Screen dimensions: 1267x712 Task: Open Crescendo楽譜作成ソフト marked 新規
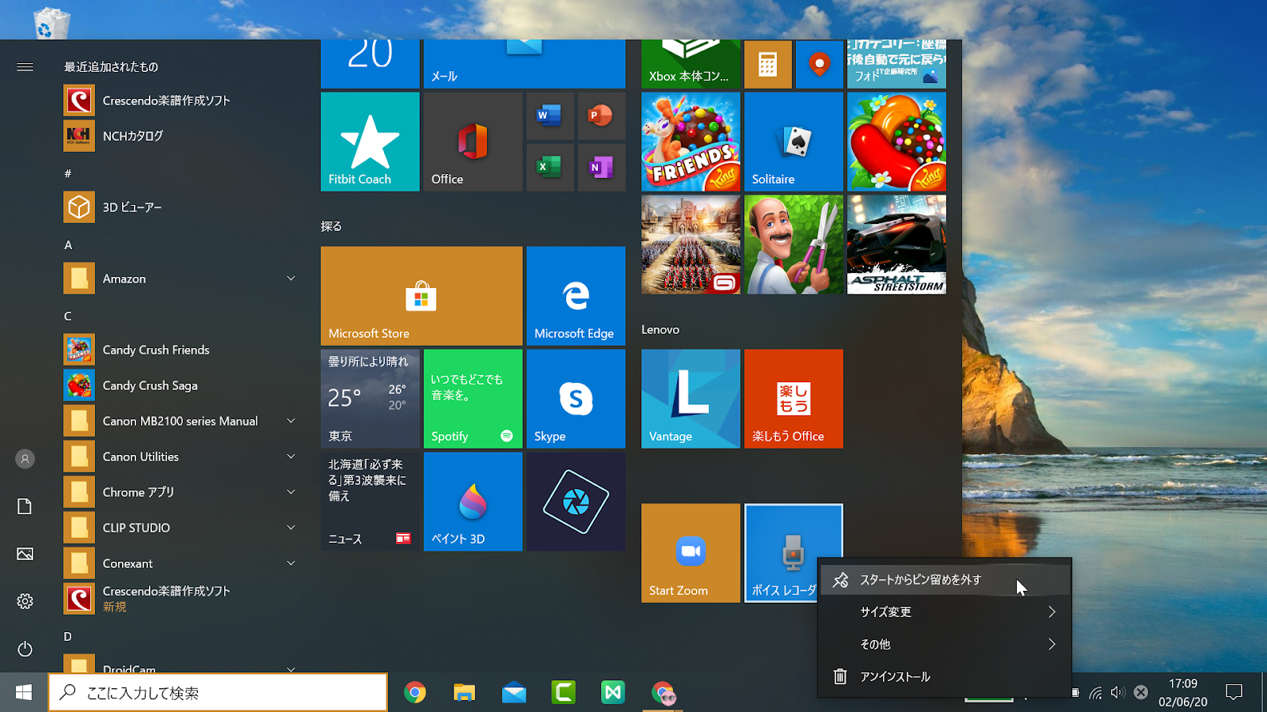[x=182, y=599]
